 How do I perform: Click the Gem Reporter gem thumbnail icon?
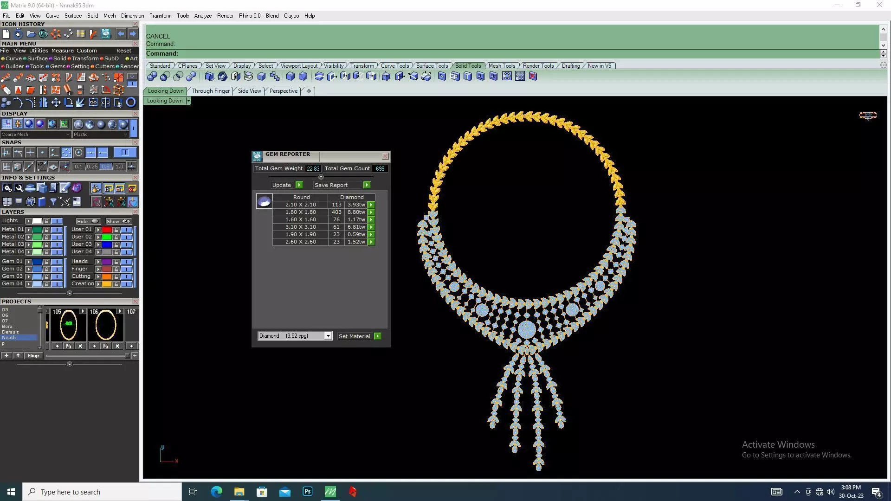click(264, 201)
